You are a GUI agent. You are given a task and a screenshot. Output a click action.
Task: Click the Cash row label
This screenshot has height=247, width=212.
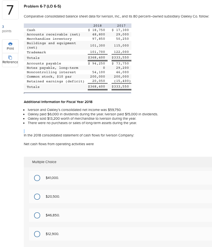31,30
